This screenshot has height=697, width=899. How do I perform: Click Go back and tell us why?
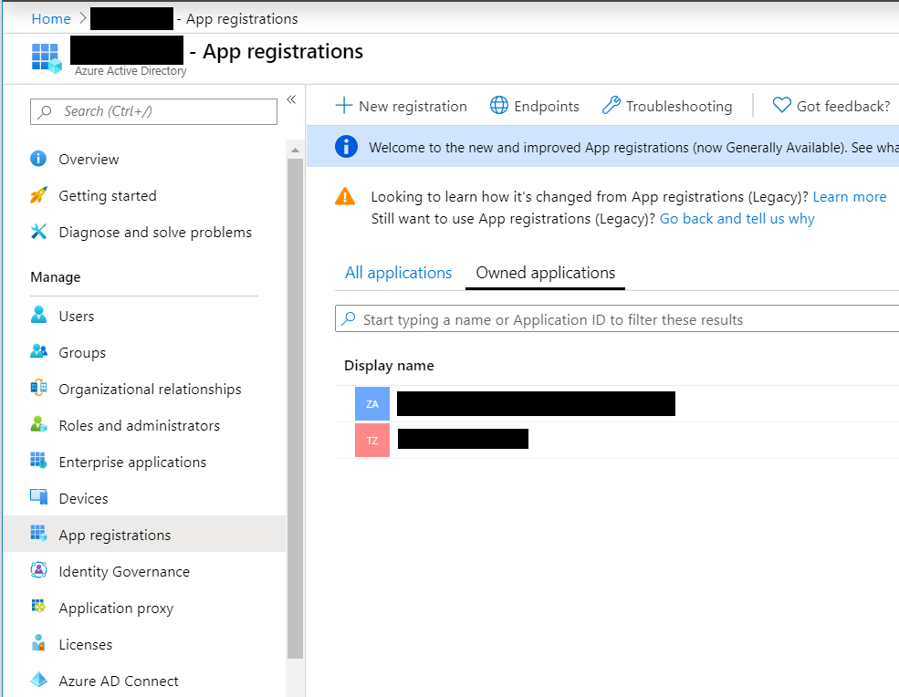pyautogui.click(x=737, y=218)
